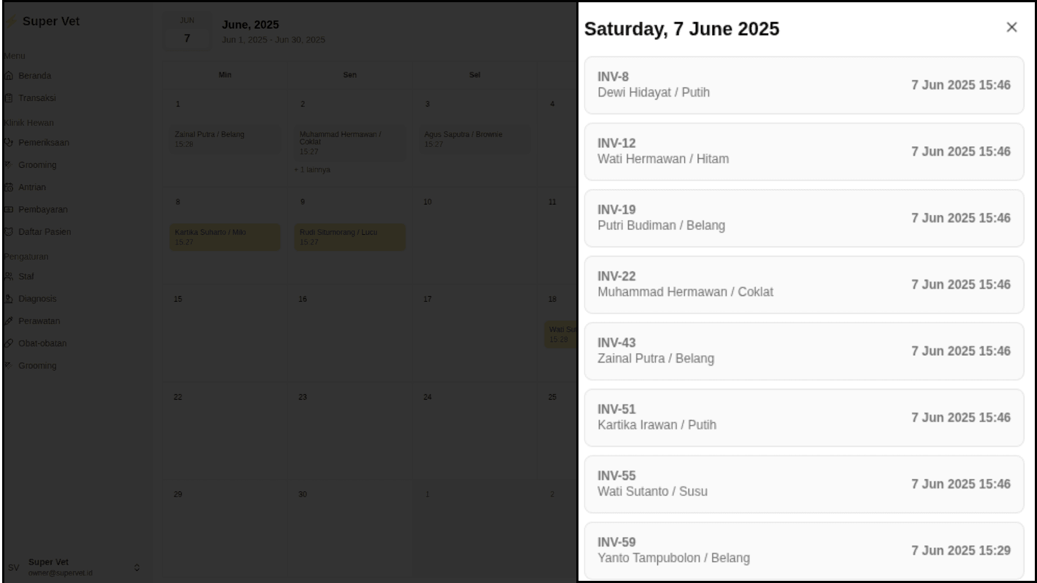Select the Staf menu entry

(x=26, y=276)
